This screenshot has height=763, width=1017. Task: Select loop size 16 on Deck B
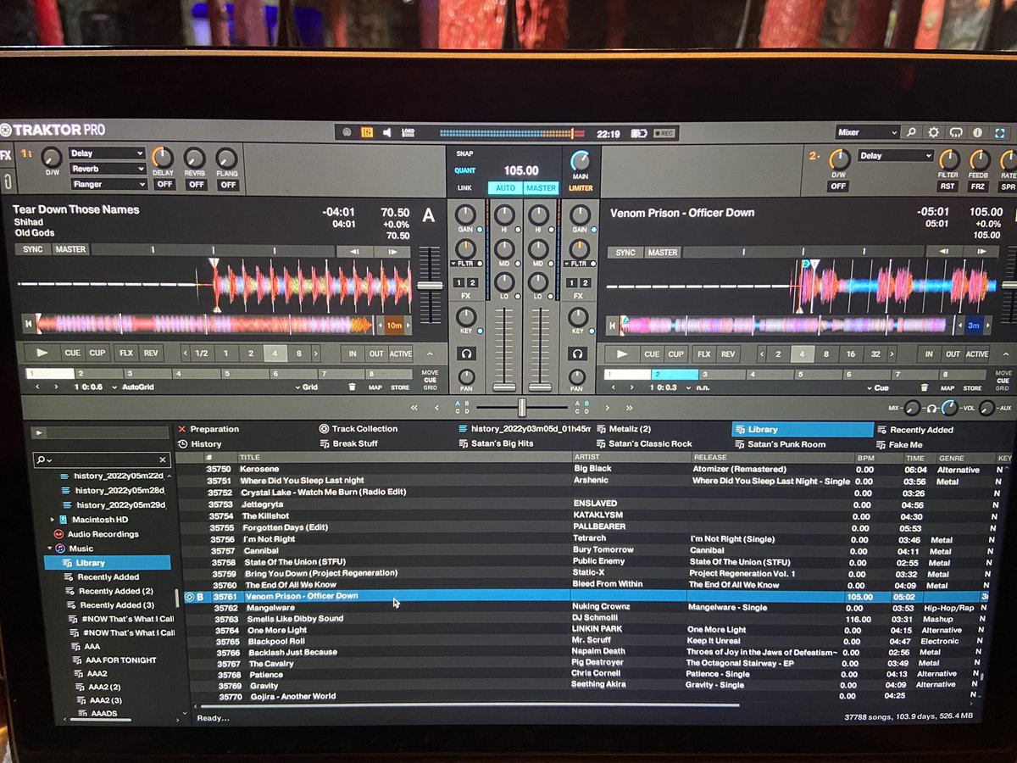coord(850,354)
